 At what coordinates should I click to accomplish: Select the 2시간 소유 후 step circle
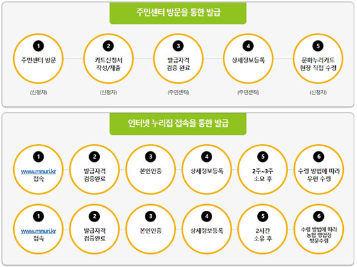click(262, 229)
